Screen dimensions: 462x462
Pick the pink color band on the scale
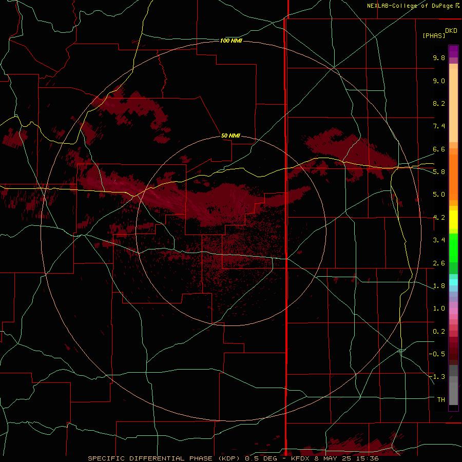[453, 311]
